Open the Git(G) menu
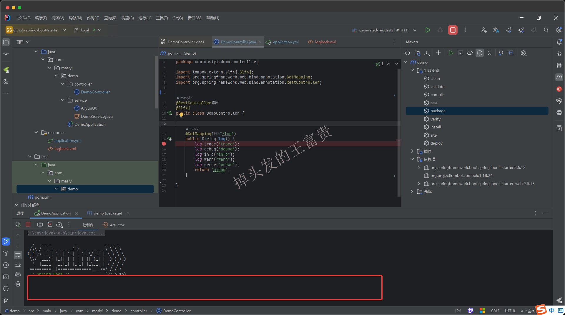This screenshot has width=565, height=315. coord(177,18)
